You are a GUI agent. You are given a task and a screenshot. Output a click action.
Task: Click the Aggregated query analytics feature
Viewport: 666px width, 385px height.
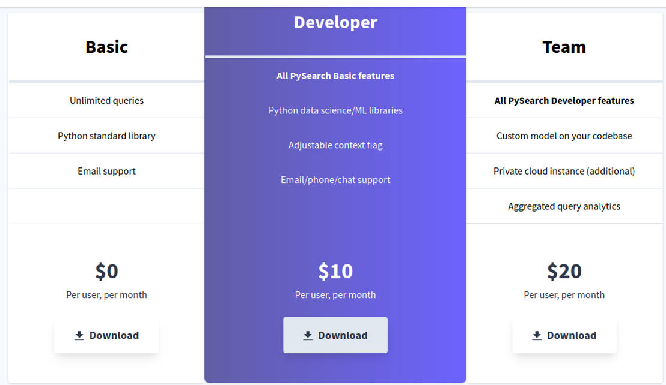(564, 206)
